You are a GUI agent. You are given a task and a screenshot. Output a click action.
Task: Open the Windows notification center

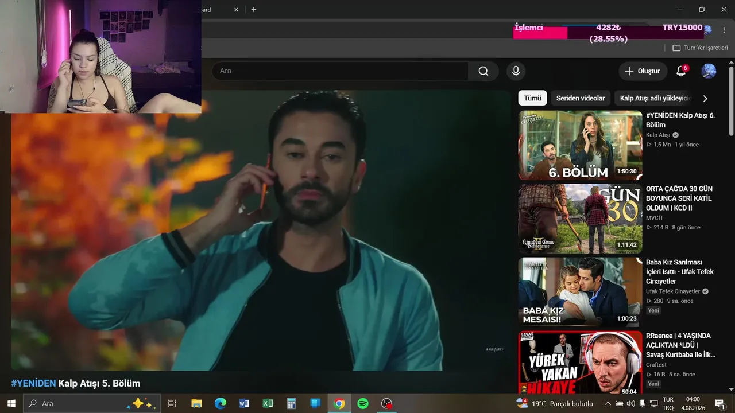tap(719, 403)
